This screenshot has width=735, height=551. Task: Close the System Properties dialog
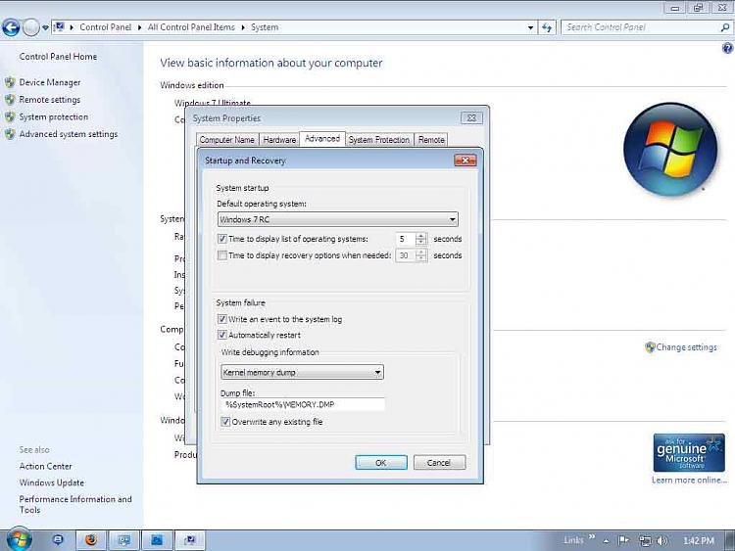pos(471,118)
